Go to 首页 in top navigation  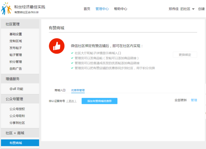coord(87,9)
